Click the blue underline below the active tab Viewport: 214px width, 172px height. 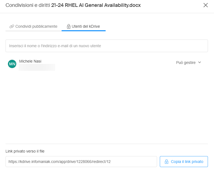pos(84,31)
